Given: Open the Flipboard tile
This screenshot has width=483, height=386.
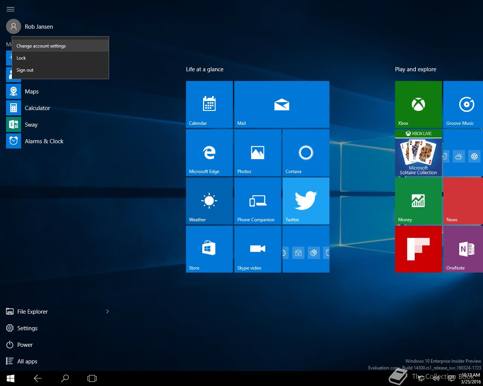Looking at the screenshot, I should pos(418,249).
